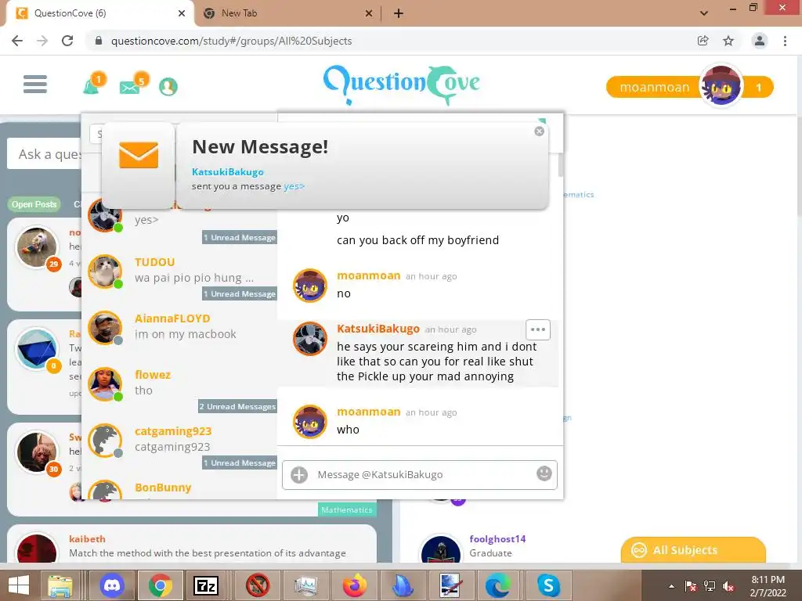Open the hamburger main menu

click(x=34, y=85)
